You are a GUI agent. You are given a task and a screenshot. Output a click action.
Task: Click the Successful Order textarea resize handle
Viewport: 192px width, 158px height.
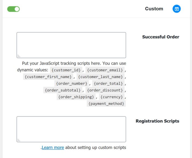click(x=19, y=56)
